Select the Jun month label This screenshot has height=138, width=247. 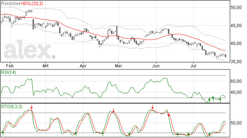156,66
